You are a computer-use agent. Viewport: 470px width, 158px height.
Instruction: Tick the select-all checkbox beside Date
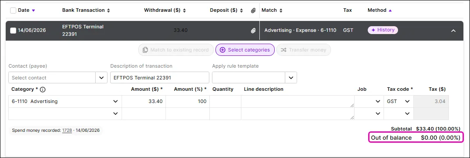pyautogui.click(x=13, y=10)
